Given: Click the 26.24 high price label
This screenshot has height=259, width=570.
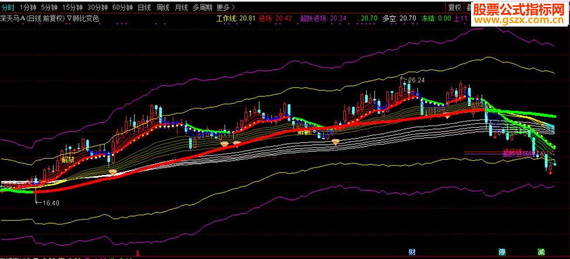Looking at the screenshot, I should click(417, 80).
